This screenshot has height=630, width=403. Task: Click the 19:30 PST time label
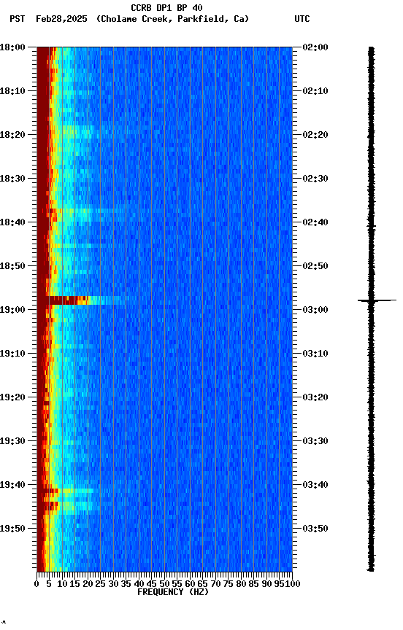click(12, 441)
